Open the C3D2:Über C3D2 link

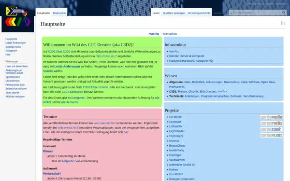pyautogui.click(x=59, y=52)
